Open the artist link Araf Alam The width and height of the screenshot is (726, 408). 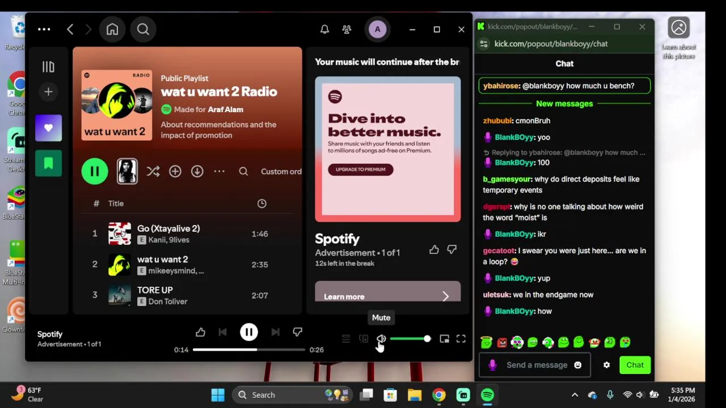226,109
